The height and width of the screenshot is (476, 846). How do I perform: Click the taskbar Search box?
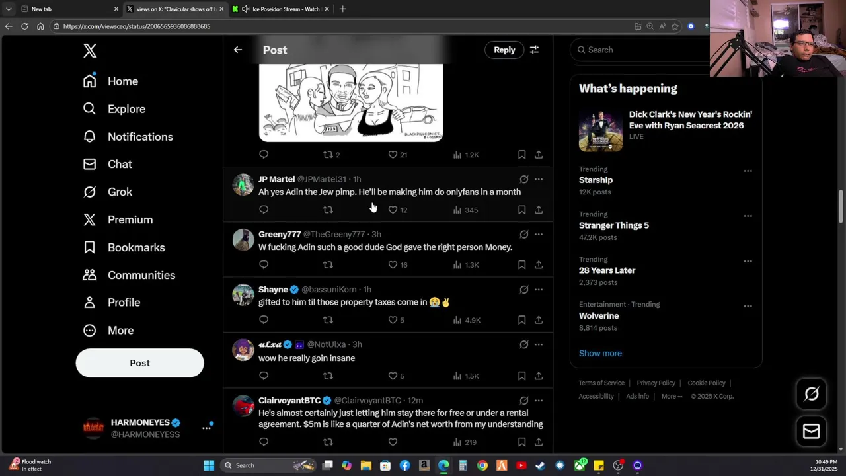click(268, 465)
